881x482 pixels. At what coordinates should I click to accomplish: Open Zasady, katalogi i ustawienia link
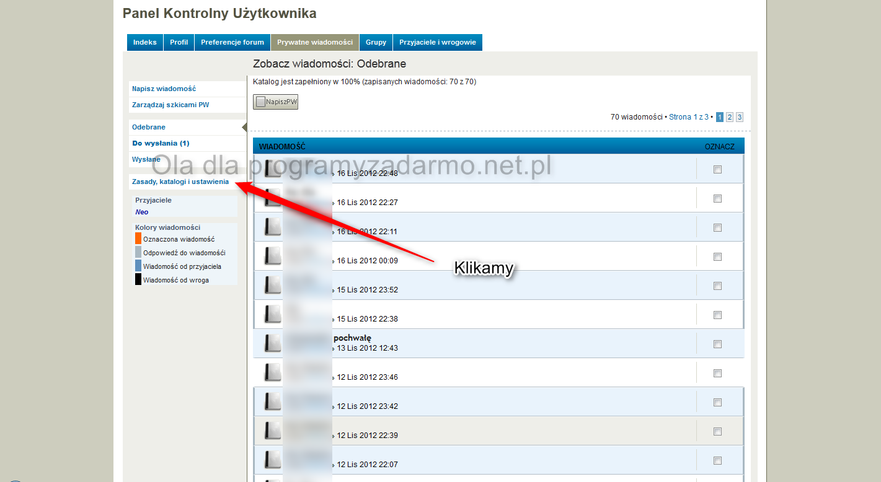click(180, 182)
